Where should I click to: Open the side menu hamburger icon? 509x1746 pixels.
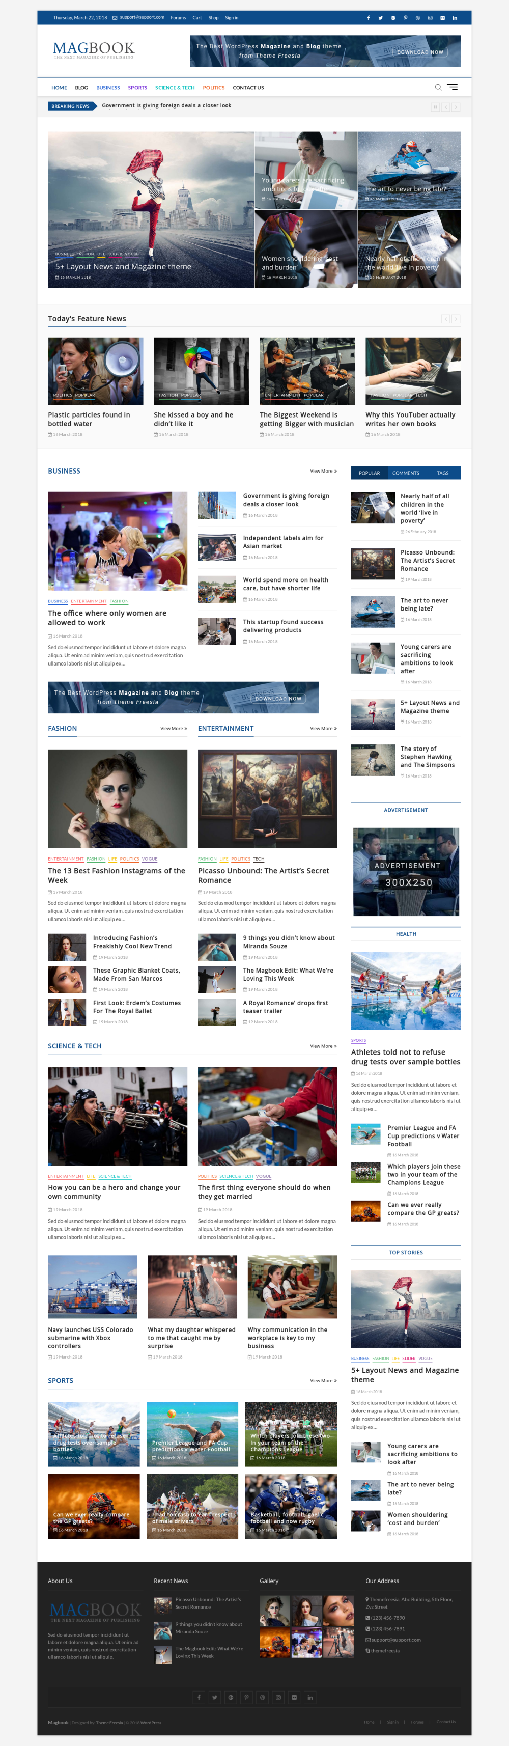click(x=453, y=87)
